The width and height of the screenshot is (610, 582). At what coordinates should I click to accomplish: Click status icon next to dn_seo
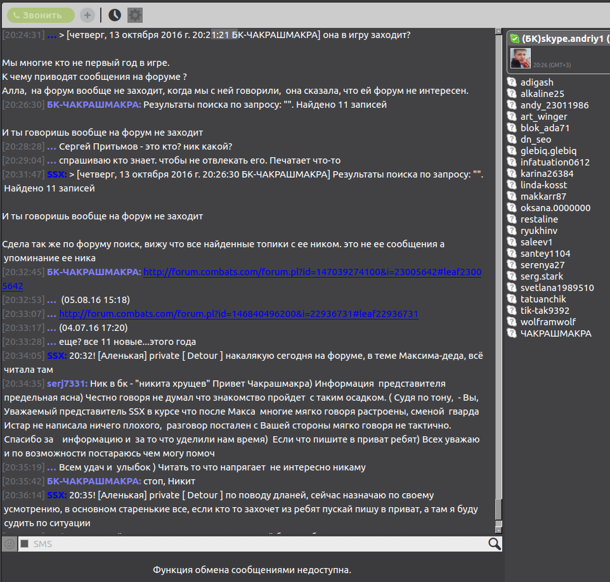(512, 139)
